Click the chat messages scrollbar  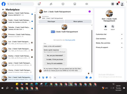[x=92, y=51]
